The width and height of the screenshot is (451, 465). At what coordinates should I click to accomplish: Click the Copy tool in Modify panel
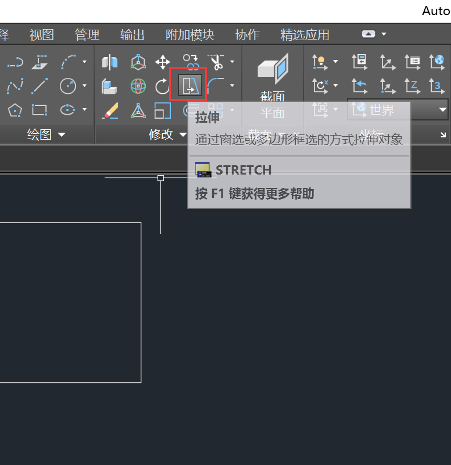191,62
